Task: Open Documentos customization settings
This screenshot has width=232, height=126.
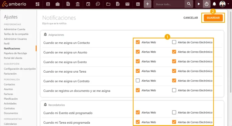Action: coord(11,113)
